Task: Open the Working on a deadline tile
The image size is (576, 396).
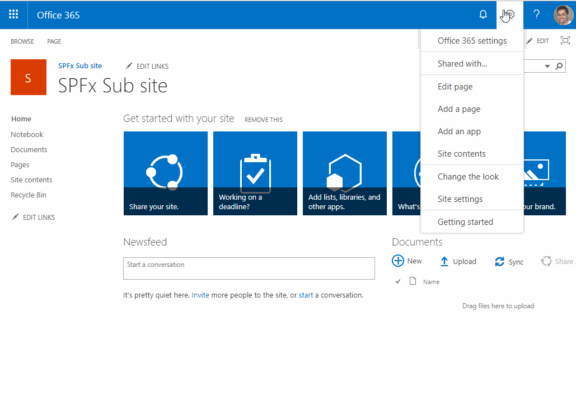Action: (x=255, y=173)
